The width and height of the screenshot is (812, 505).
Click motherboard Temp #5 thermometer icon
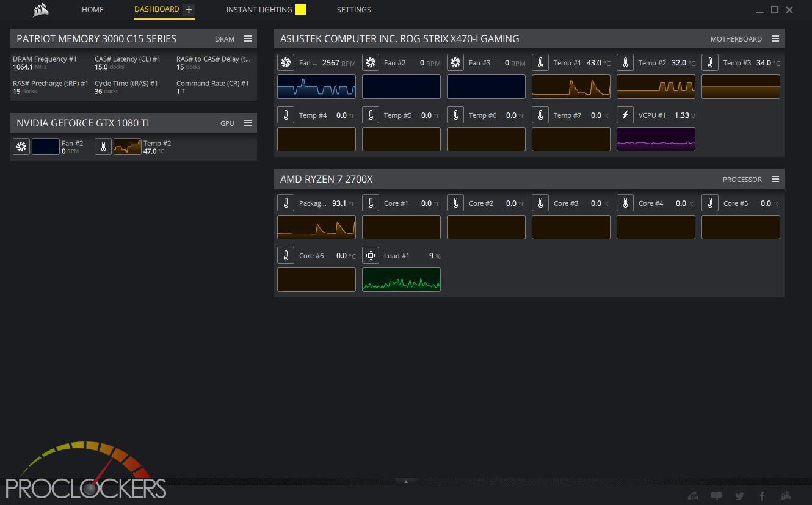[x=371, y=115]
